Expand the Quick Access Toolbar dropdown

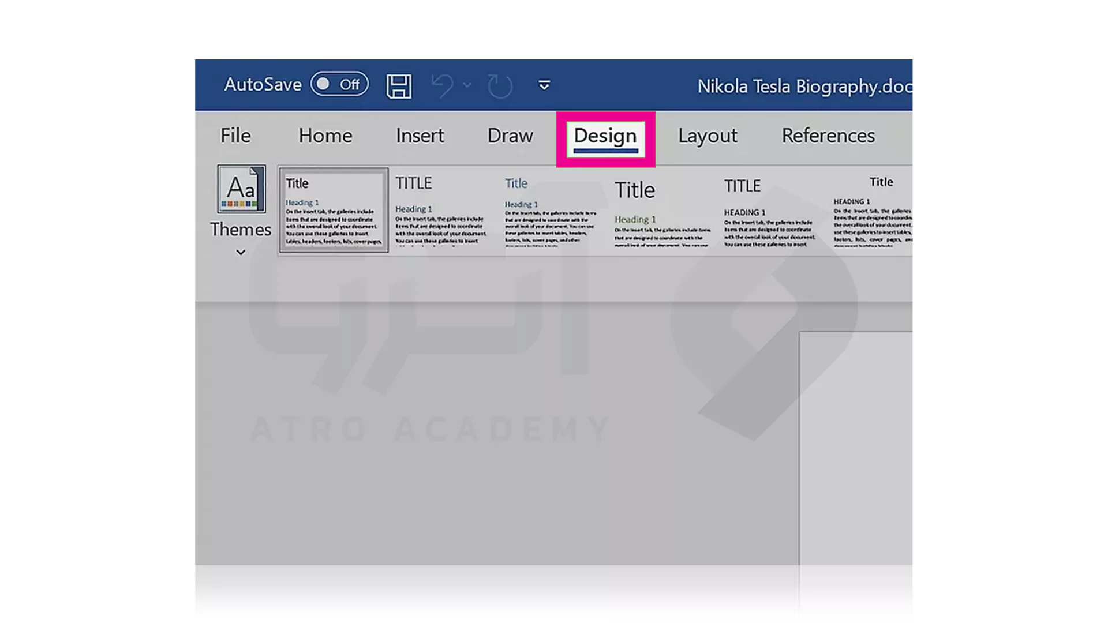[x=545, y=84]
